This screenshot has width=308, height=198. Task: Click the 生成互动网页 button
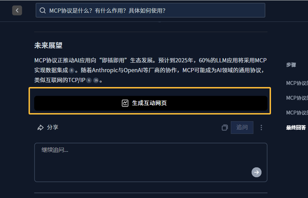[151, 103]
